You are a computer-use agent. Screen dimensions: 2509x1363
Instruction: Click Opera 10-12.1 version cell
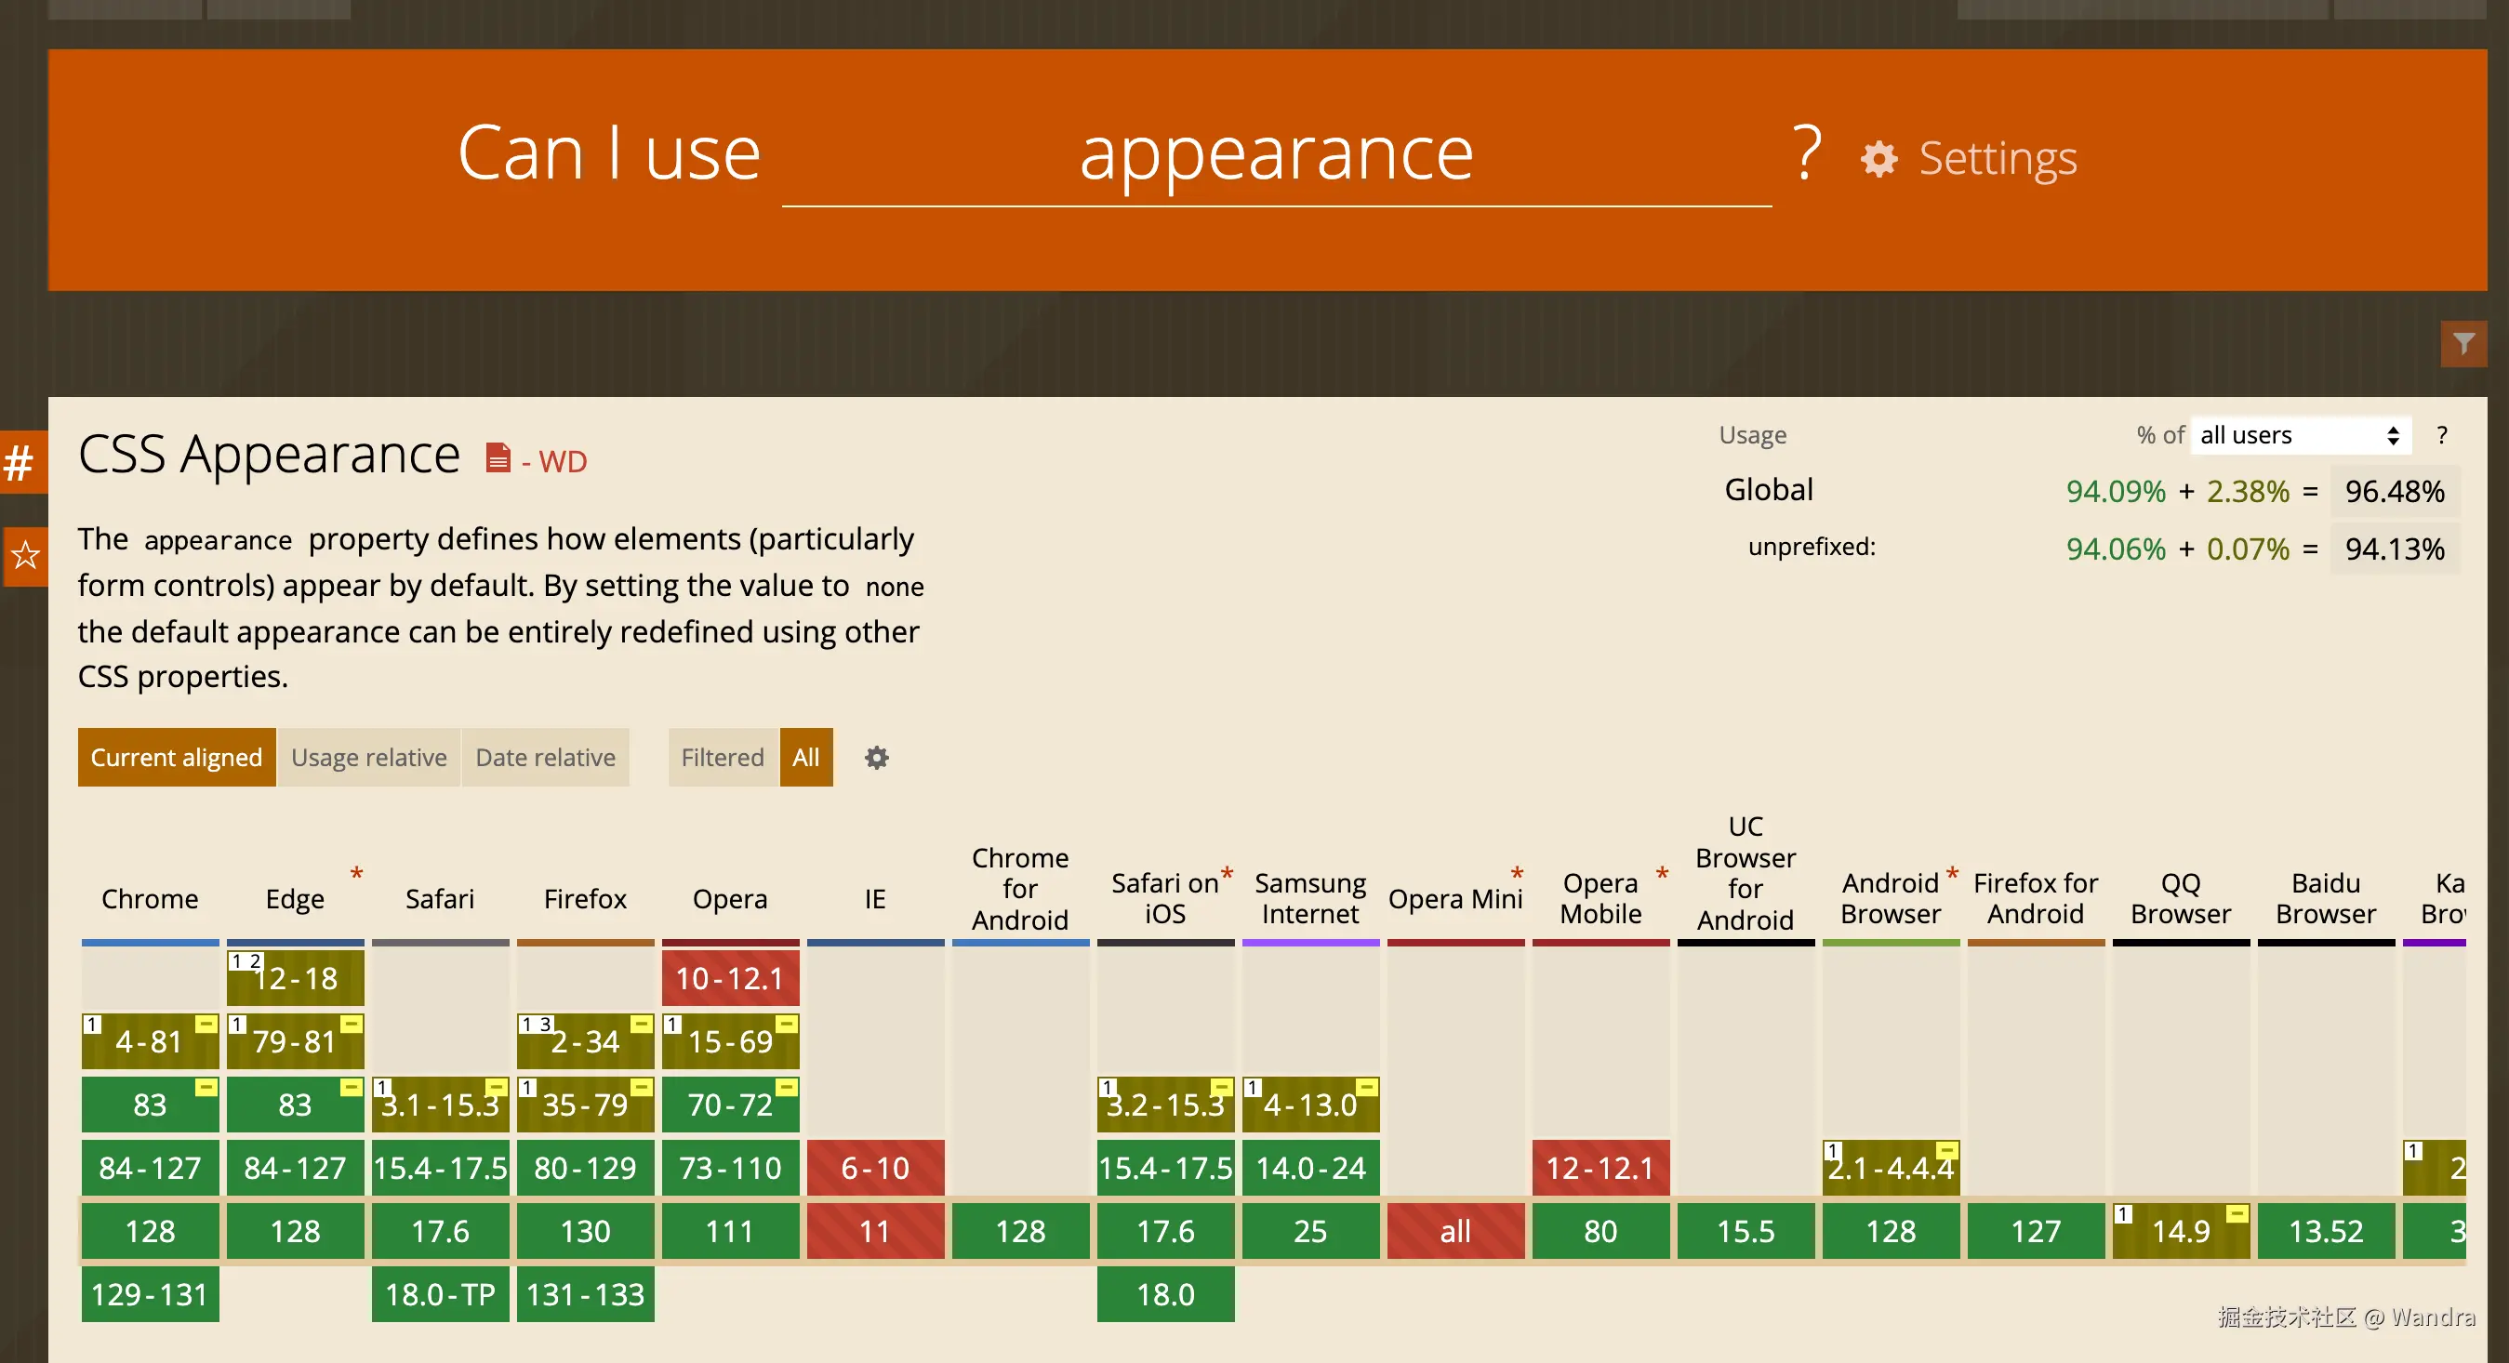click(731, 977)
